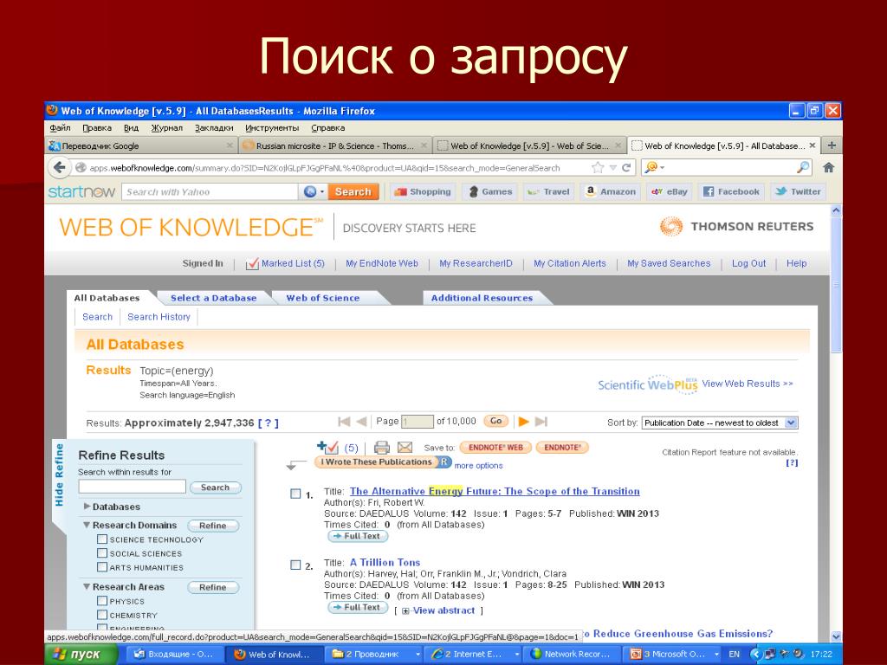The width and height of the screenshot is (887, 665).
Task: Tick the checkbox for result 2
Action: click(x=295, y=565)
